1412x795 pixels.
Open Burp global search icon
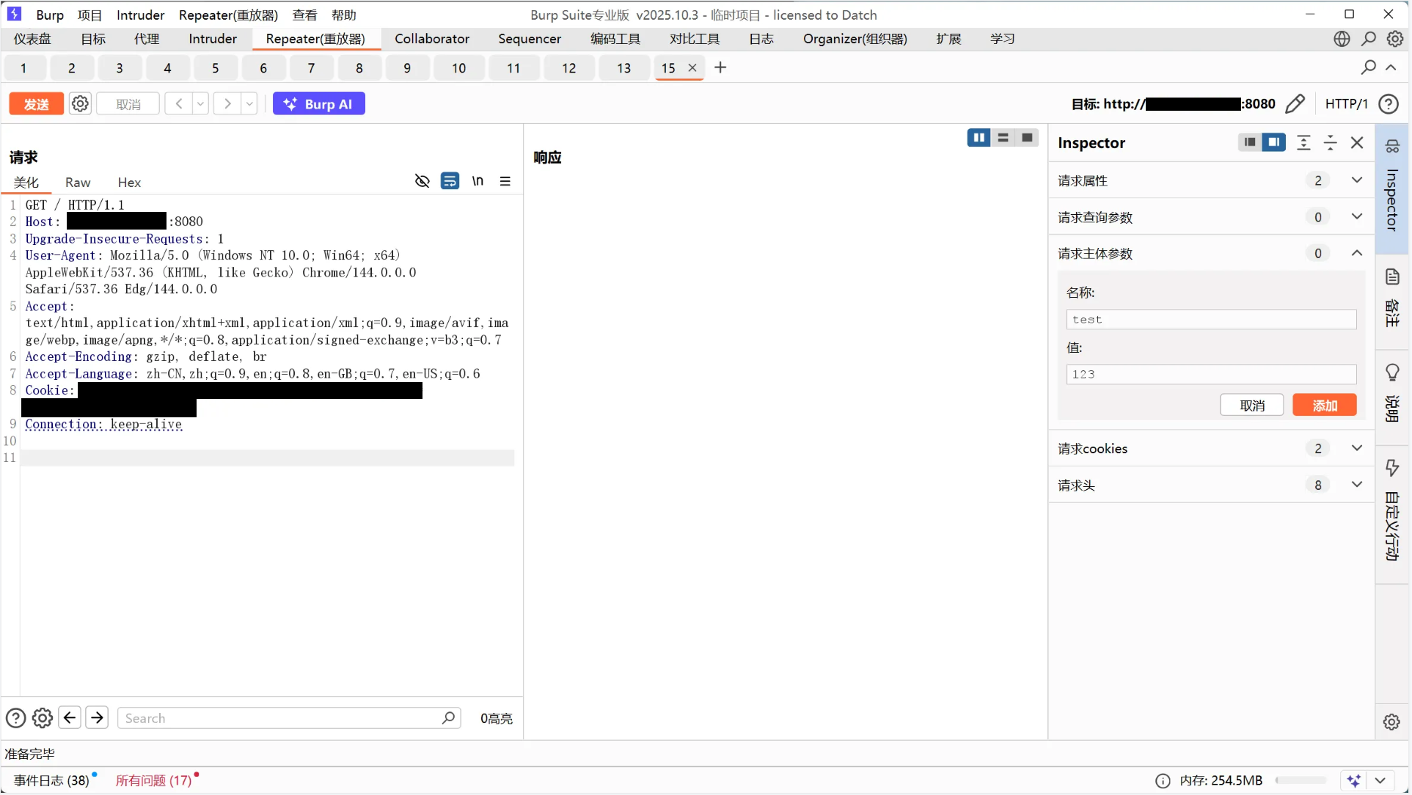coord(1369,39)
